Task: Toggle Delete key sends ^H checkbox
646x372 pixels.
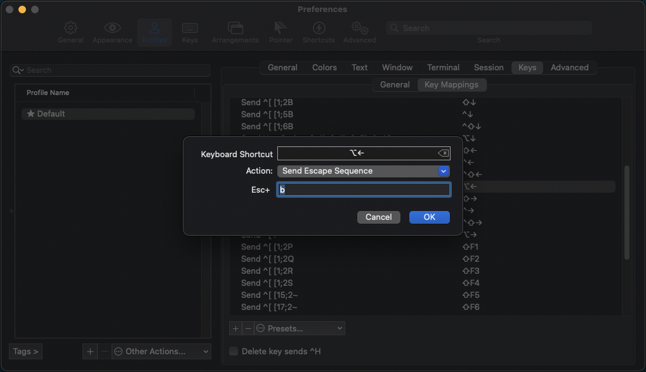Action: pyautogui.click(x=234, y=351)
